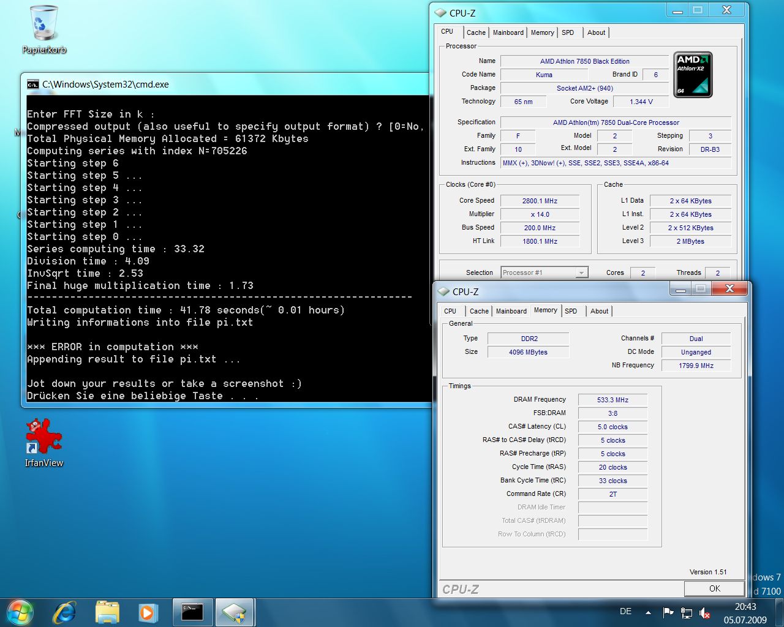
Task: Close the lower CPU-Z window
Action: coord(729,288)
